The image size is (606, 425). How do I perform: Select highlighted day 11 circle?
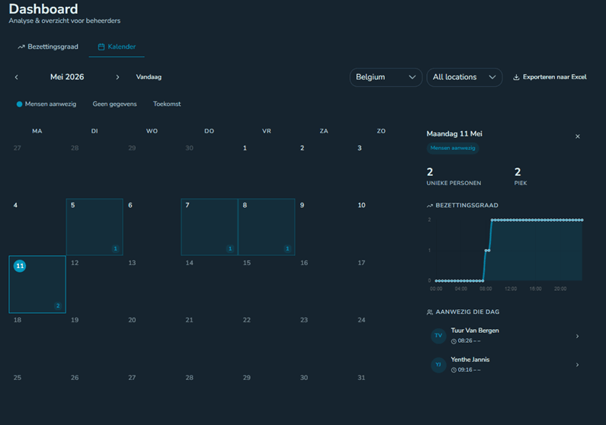pos(20,266)
